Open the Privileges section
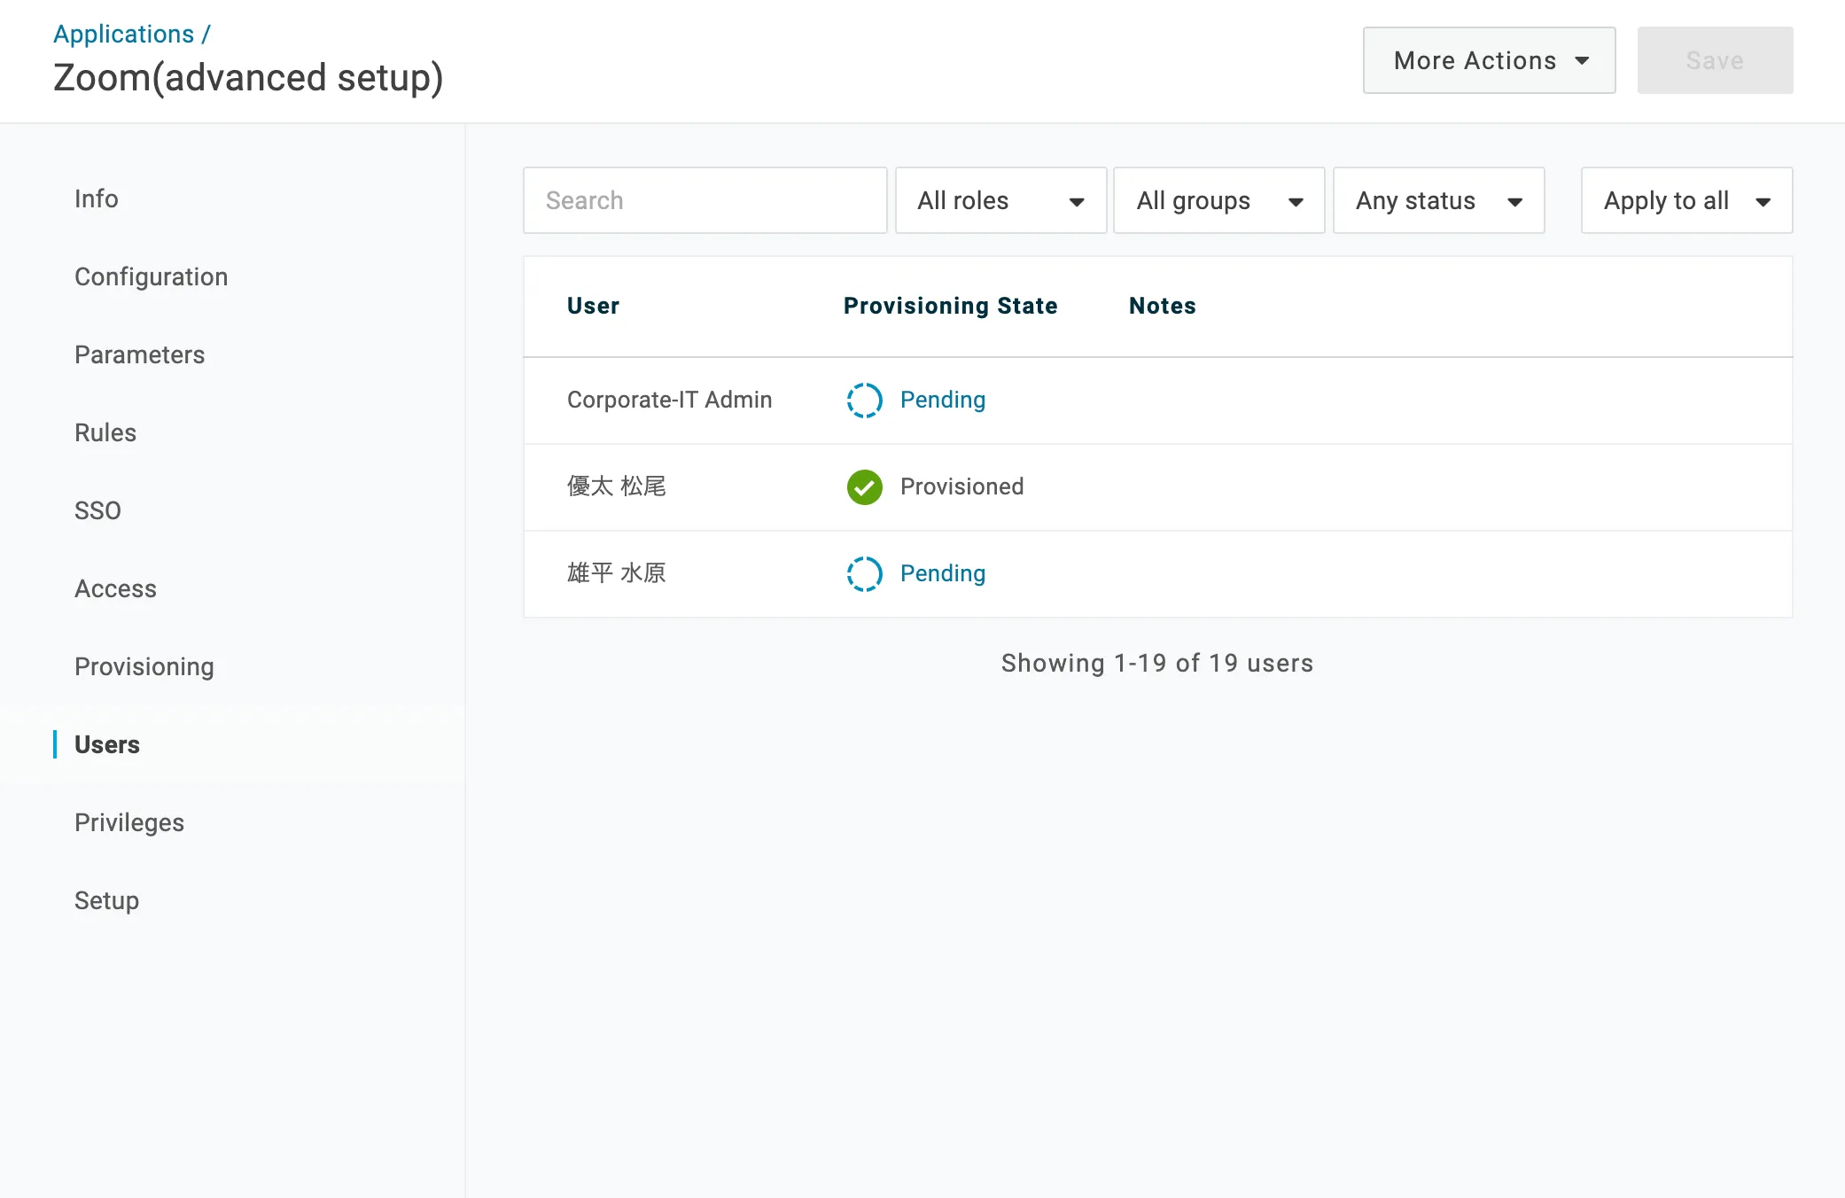This screenshot has width=1845, height=1198. pyautogui.click(x=129, y=822)
